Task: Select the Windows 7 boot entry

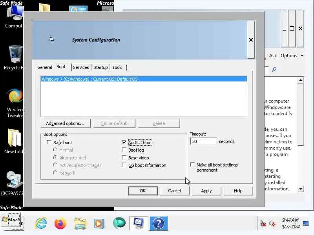Action: pos(144,79)
